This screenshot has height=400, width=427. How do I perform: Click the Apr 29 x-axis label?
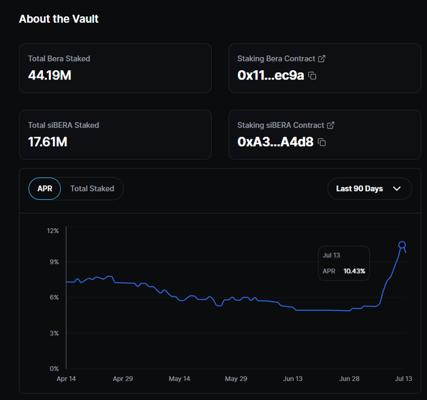(x=123, y=379)
